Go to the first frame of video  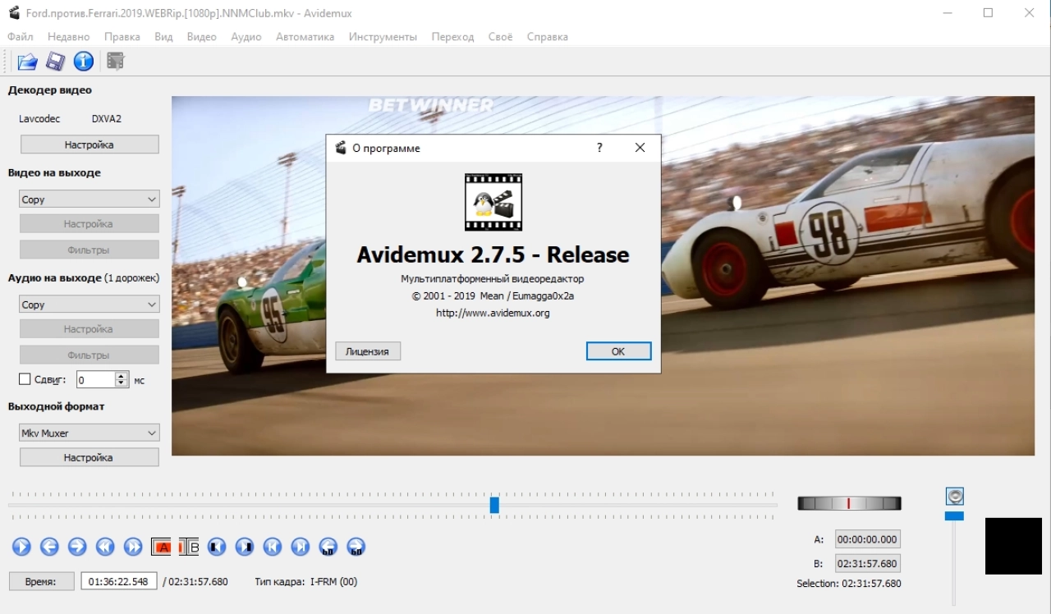click(273, 547)
